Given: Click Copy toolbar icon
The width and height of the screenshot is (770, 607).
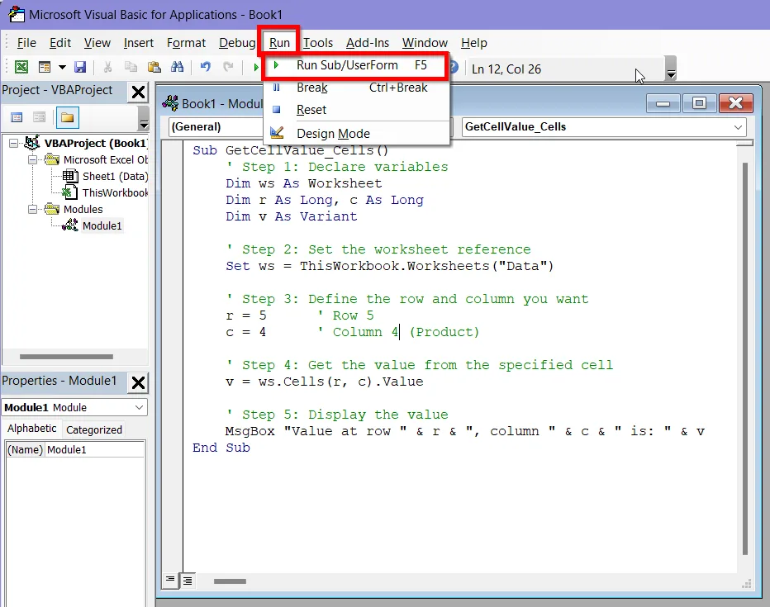Looking at the screenshot, I should 131,67.
